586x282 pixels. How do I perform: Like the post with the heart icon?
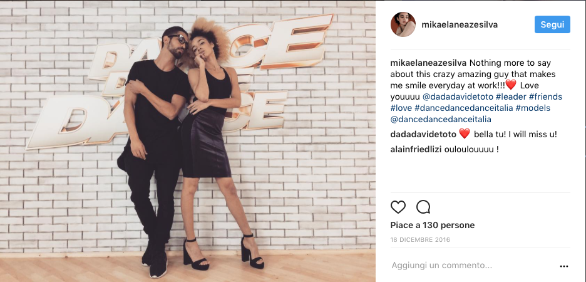(x=398, y=207)
